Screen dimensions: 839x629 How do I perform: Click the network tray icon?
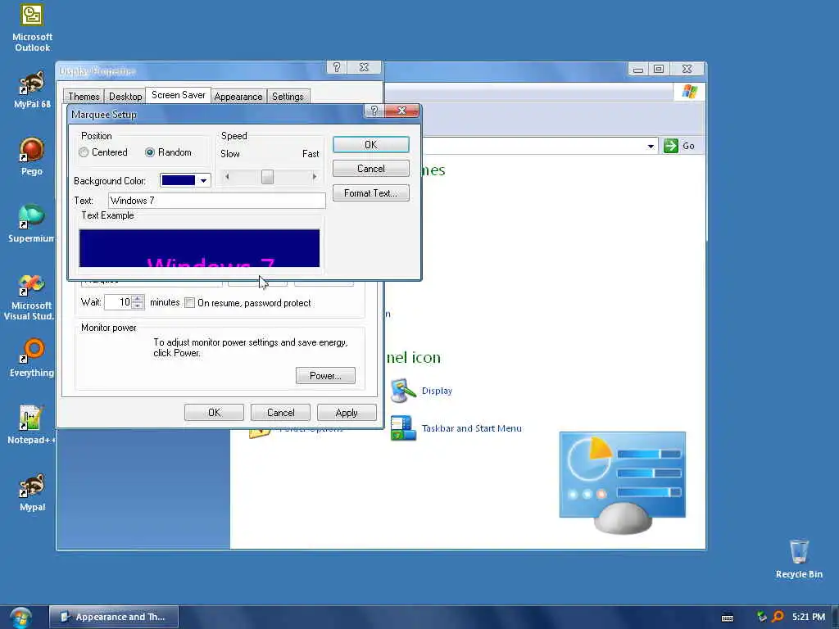(762, 617)
